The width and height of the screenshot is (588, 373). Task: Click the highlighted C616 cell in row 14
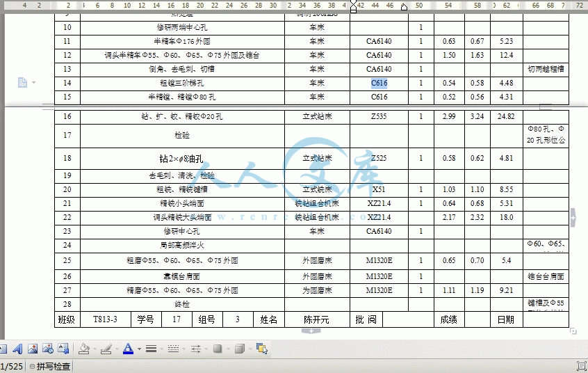click(x=379, y=83)
